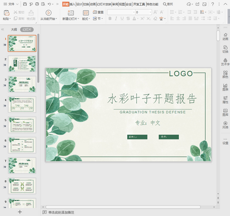Open the Design (设计) ribbon tab
This screenshot has width=230, height=216.
coord(79,4)
